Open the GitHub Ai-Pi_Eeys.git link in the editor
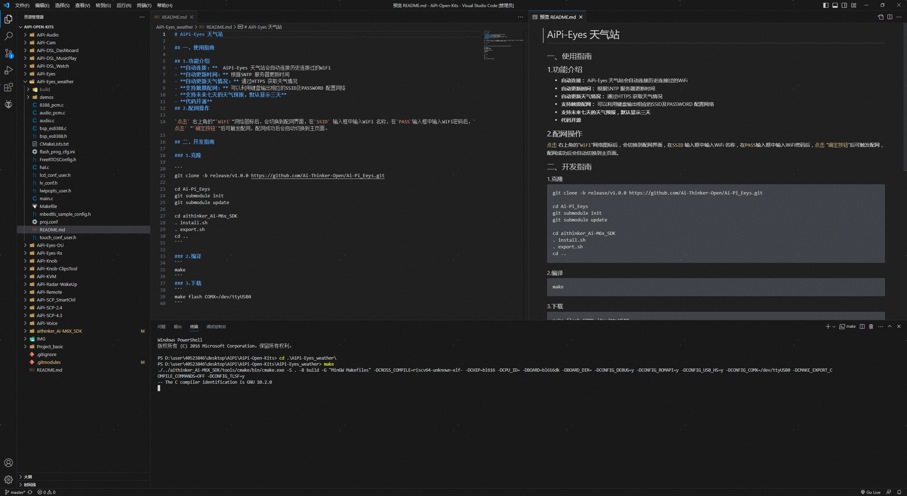 pos(317,175)
